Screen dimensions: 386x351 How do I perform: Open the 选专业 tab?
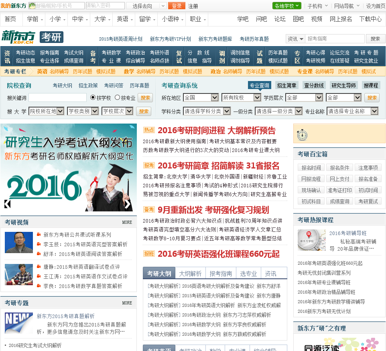(248, 274)
